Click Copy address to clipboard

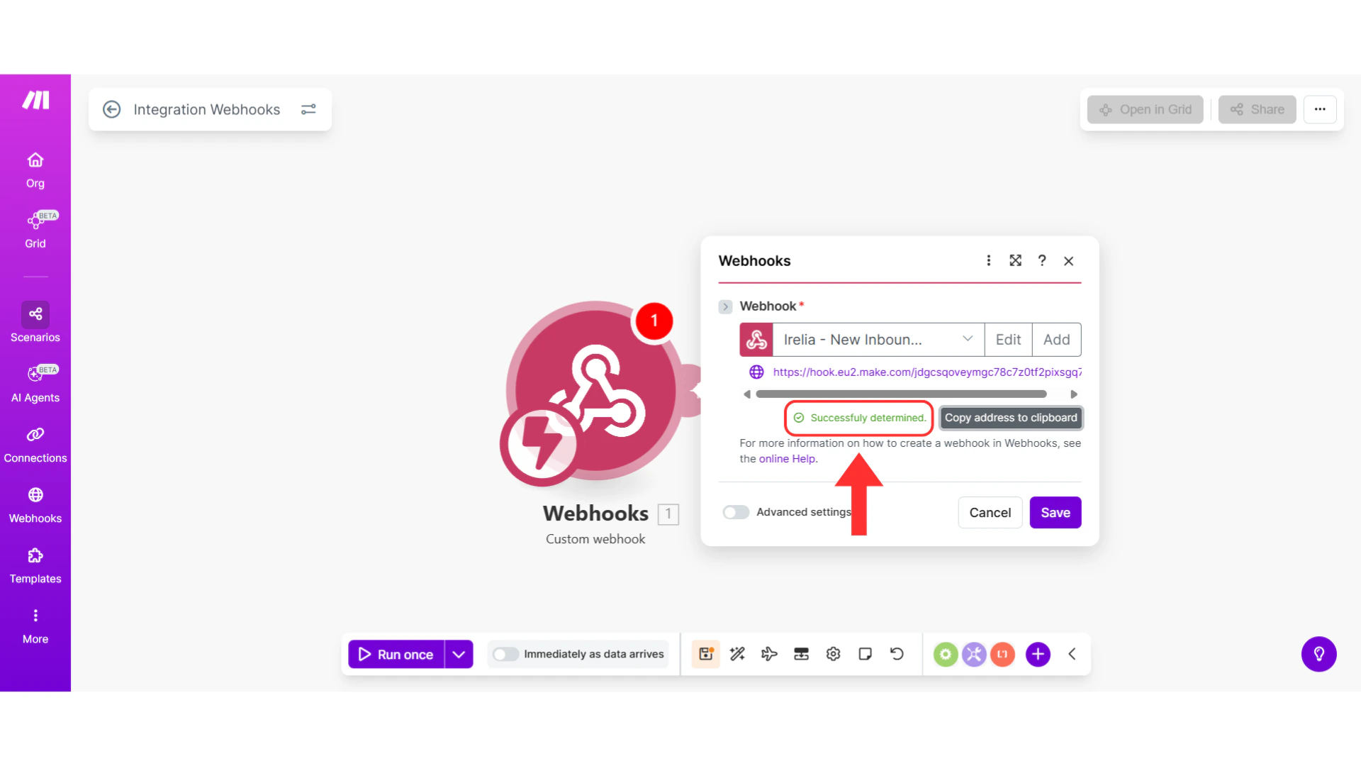coord(1011,418)
